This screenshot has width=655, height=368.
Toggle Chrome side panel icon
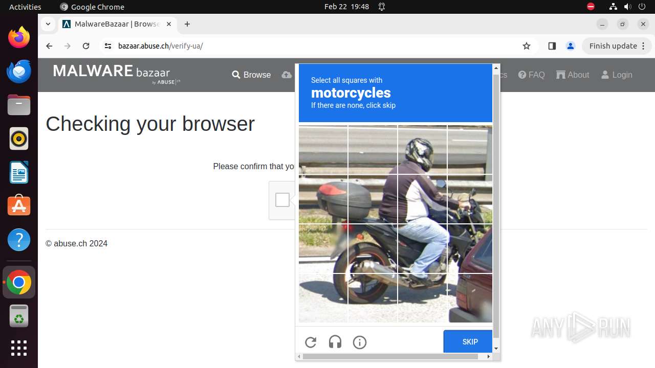[552, 46]
